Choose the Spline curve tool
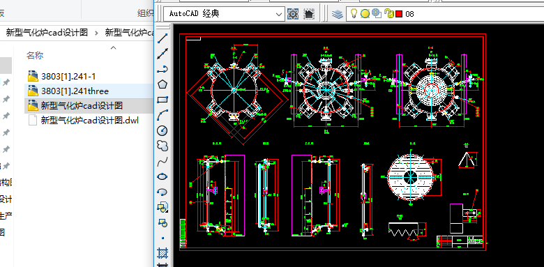The width and height of the screenshot is (544, 267). point(163,161)
